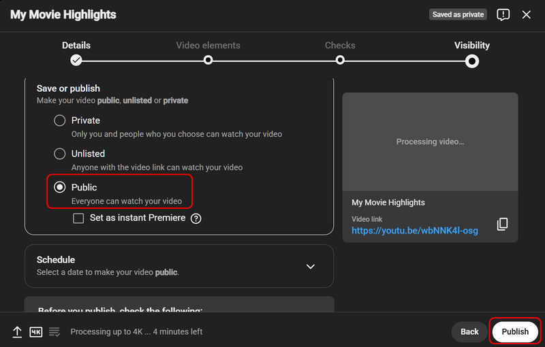
Task: Go to the Checks step
Action: [x=340, y=46]
